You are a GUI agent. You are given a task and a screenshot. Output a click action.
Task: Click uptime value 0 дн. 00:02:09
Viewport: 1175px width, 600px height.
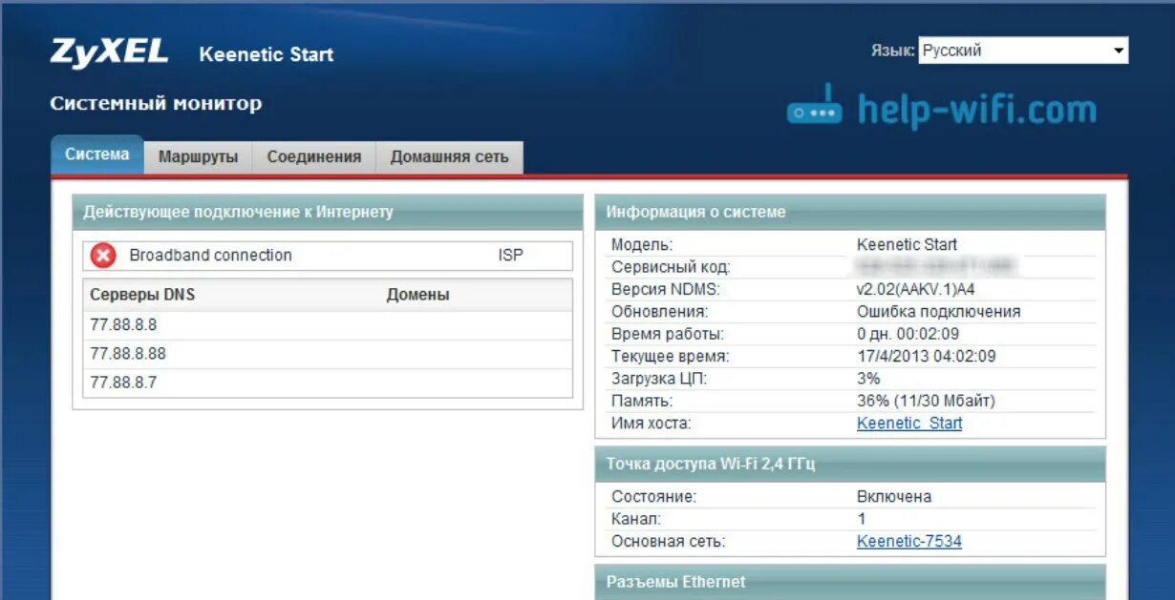point(908,334)
